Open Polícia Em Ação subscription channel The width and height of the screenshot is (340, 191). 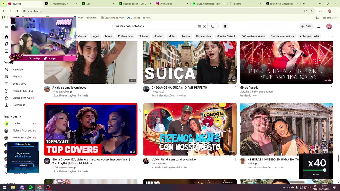pos(22,138)
